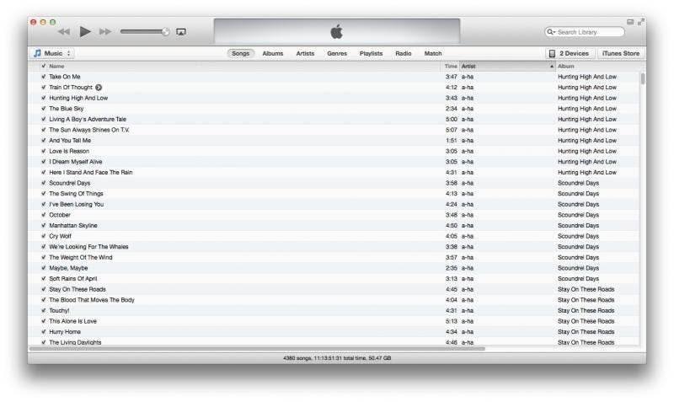This screenshot has height=402, width=674.
Task: Uncheck the Touchy! checkbox
Action: coord(44,310)
